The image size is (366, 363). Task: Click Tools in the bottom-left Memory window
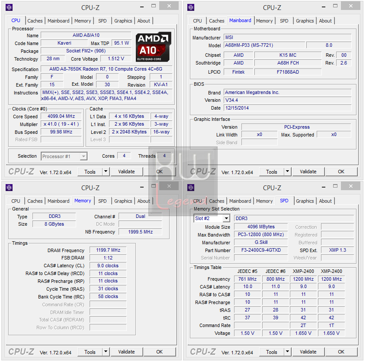tap(90, 352)
